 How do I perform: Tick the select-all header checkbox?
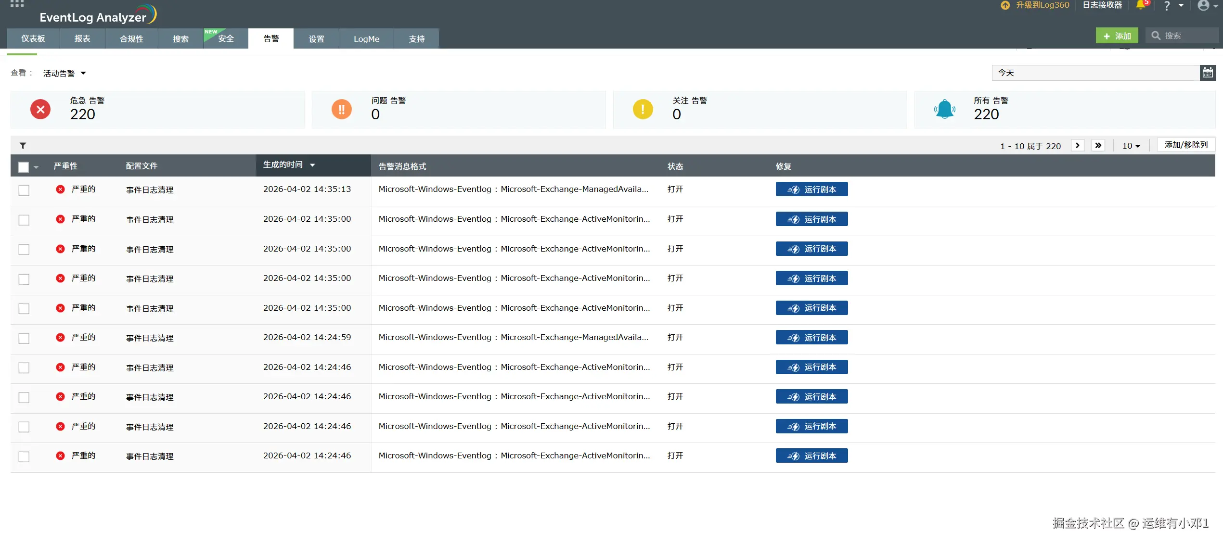click(x=23, y=167)
